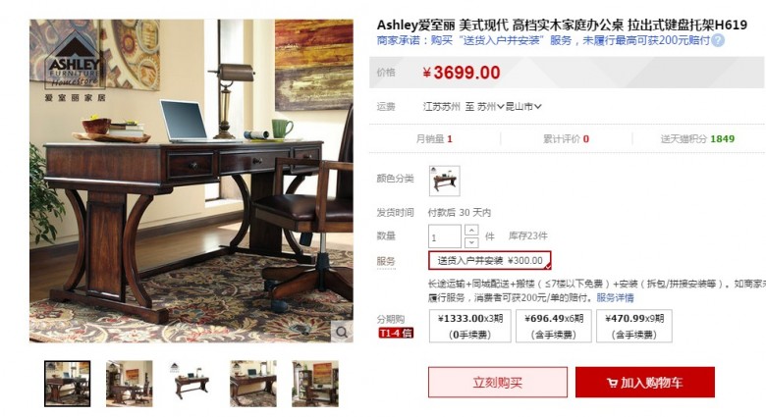
Task: Open the magnifier zoom icon on product image
Action: 342,332
